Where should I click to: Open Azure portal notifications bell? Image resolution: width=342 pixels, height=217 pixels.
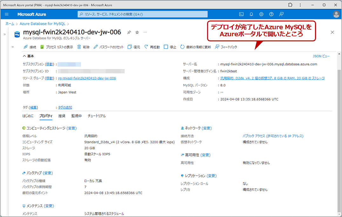tap(251, 14)
